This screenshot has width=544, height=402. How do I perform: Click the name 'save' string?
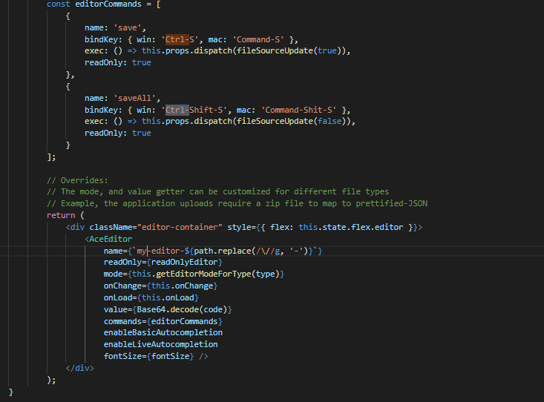pos(128,27)
